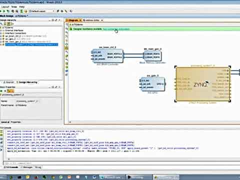Viewport: 240px width, 180px height.
Task: Click the highlighted Block Properties toolbar icon
Action: (10, 91)
